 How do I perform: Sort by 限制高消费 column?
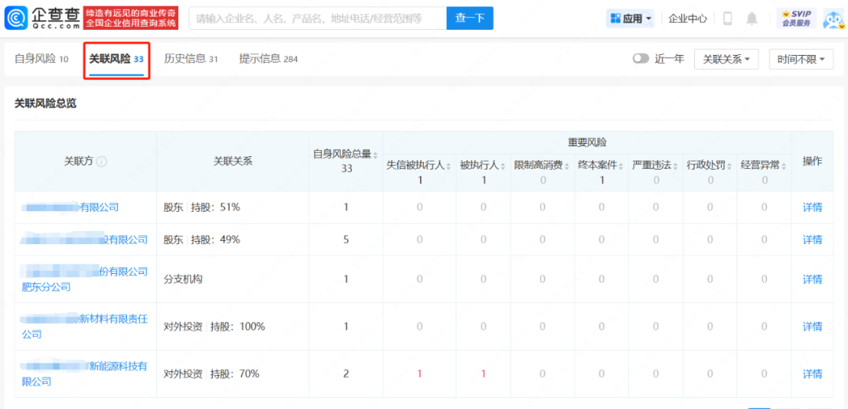[567, 166]
